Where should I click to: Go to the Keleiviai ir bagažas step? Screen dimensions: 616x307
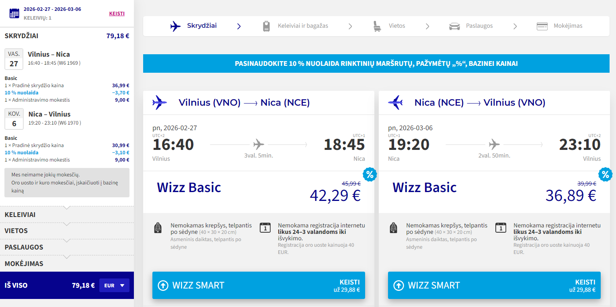(x=303, y=26)
